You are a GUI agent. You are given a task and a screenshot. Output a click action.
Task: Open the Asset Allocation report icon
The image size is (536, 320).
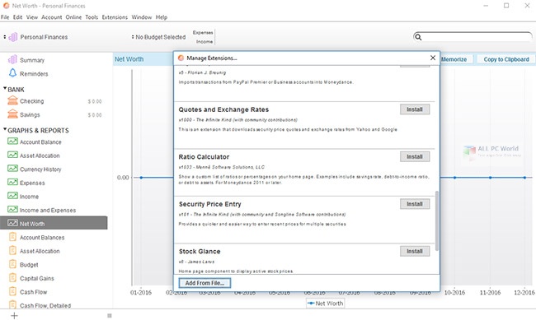click(x=12, y=250)
